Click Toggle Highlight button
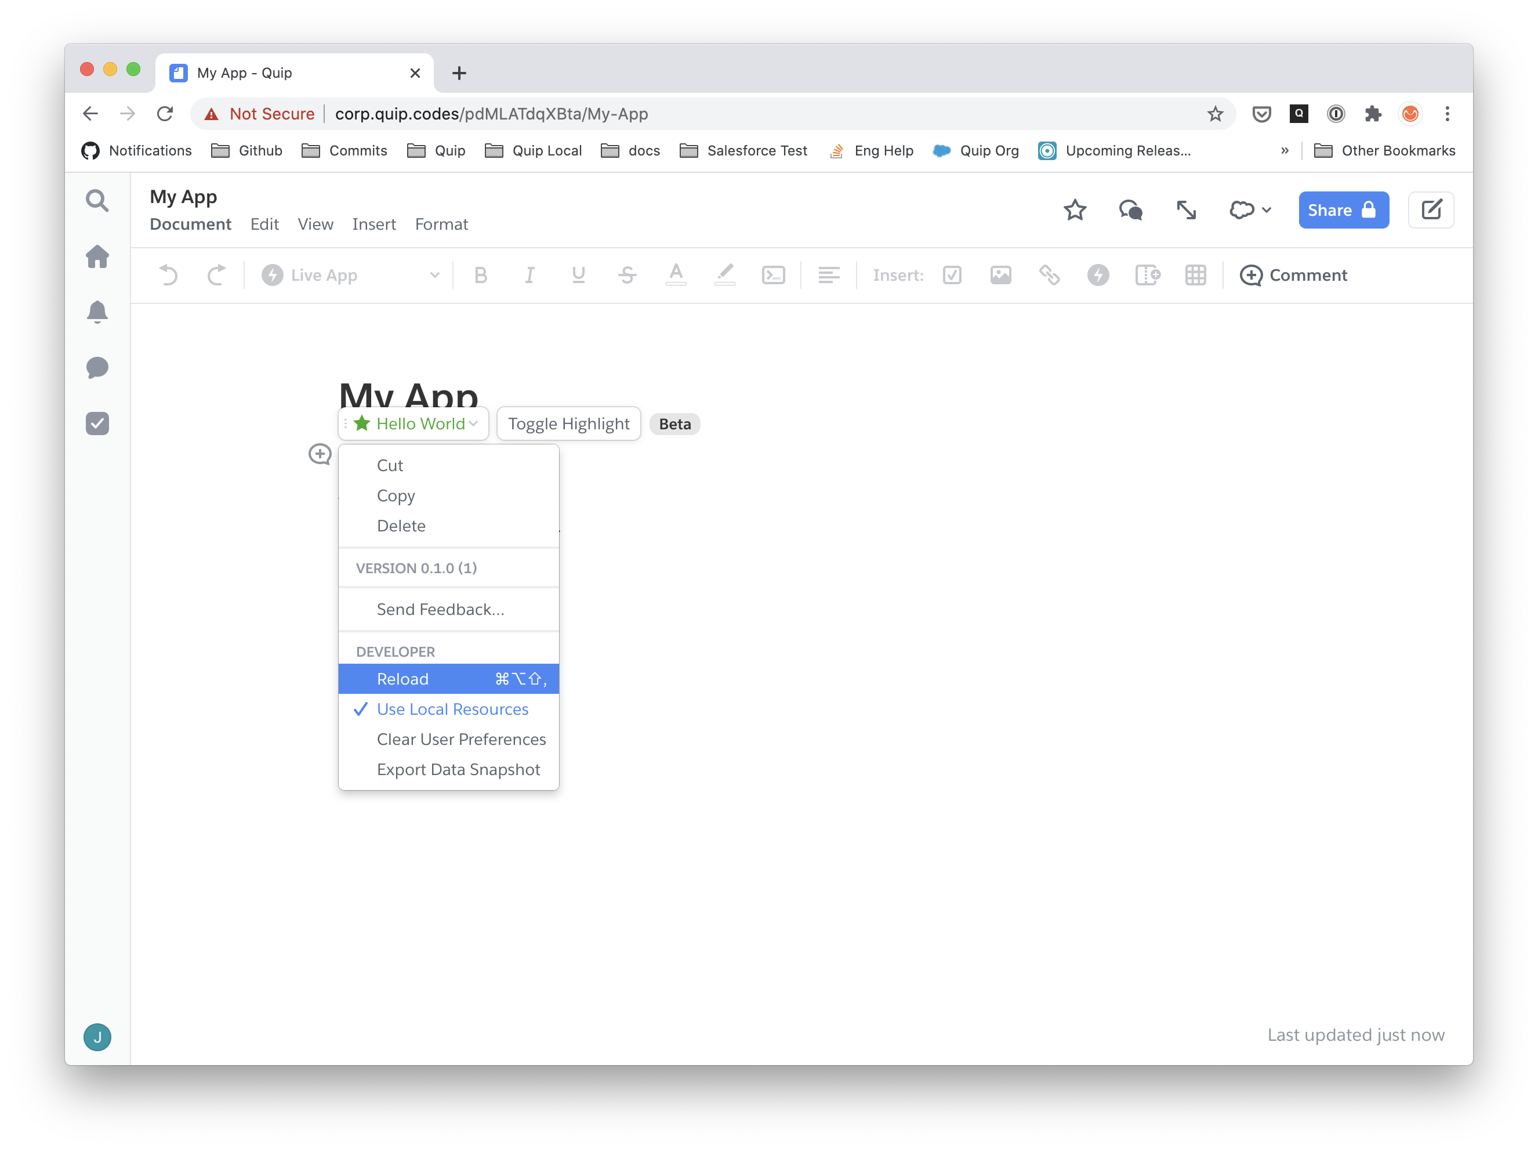This screenshot has height=1151, width=1538. [569, 424]
